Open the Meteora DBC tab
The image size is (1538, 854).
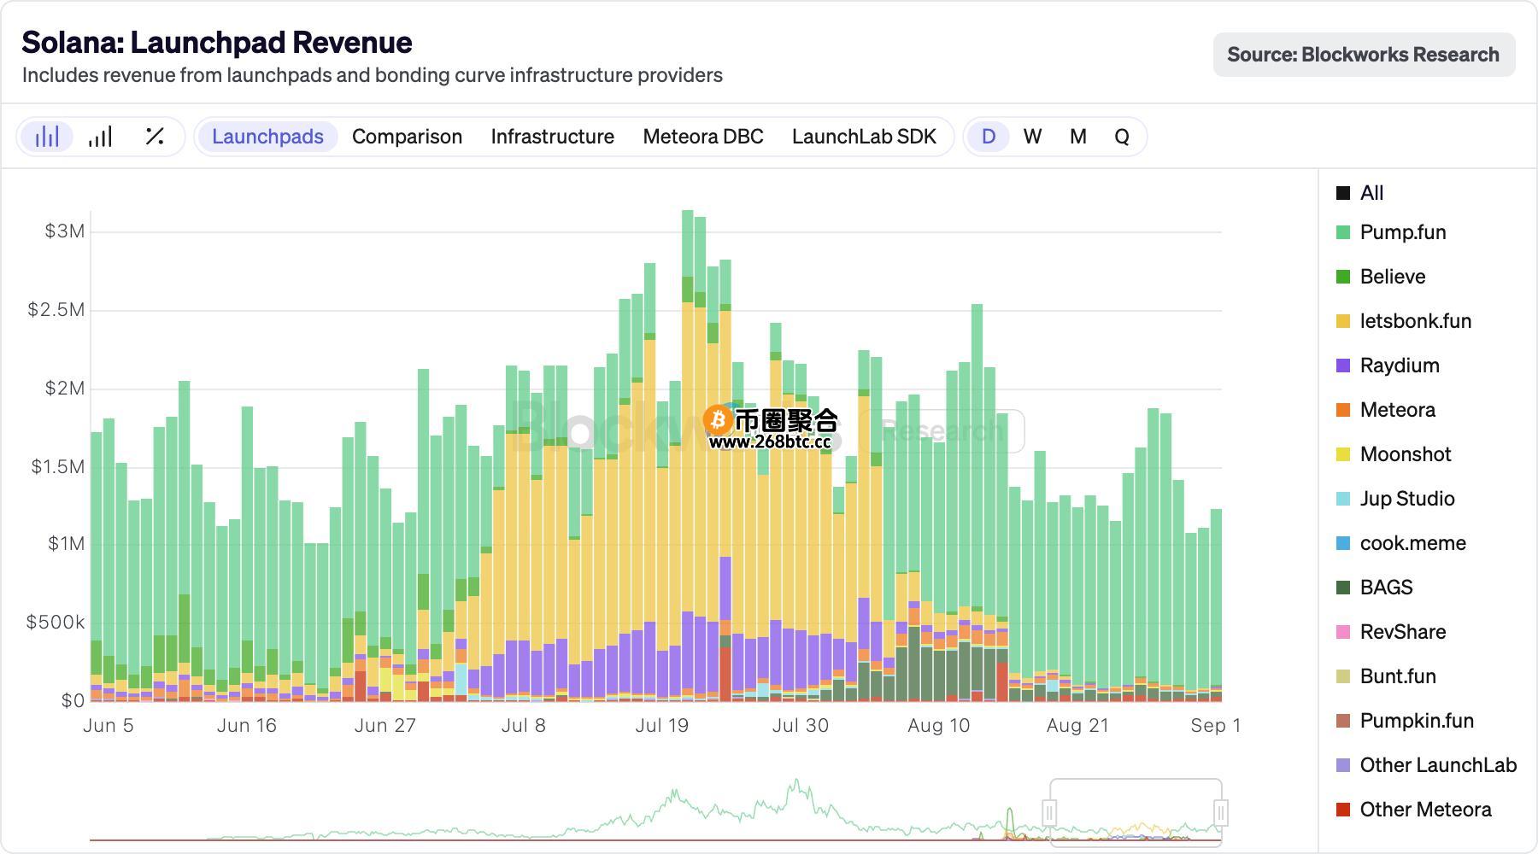coord(703,137)
